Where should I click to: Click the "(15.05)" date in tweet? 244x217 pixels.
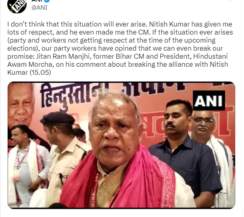(40, 72)
